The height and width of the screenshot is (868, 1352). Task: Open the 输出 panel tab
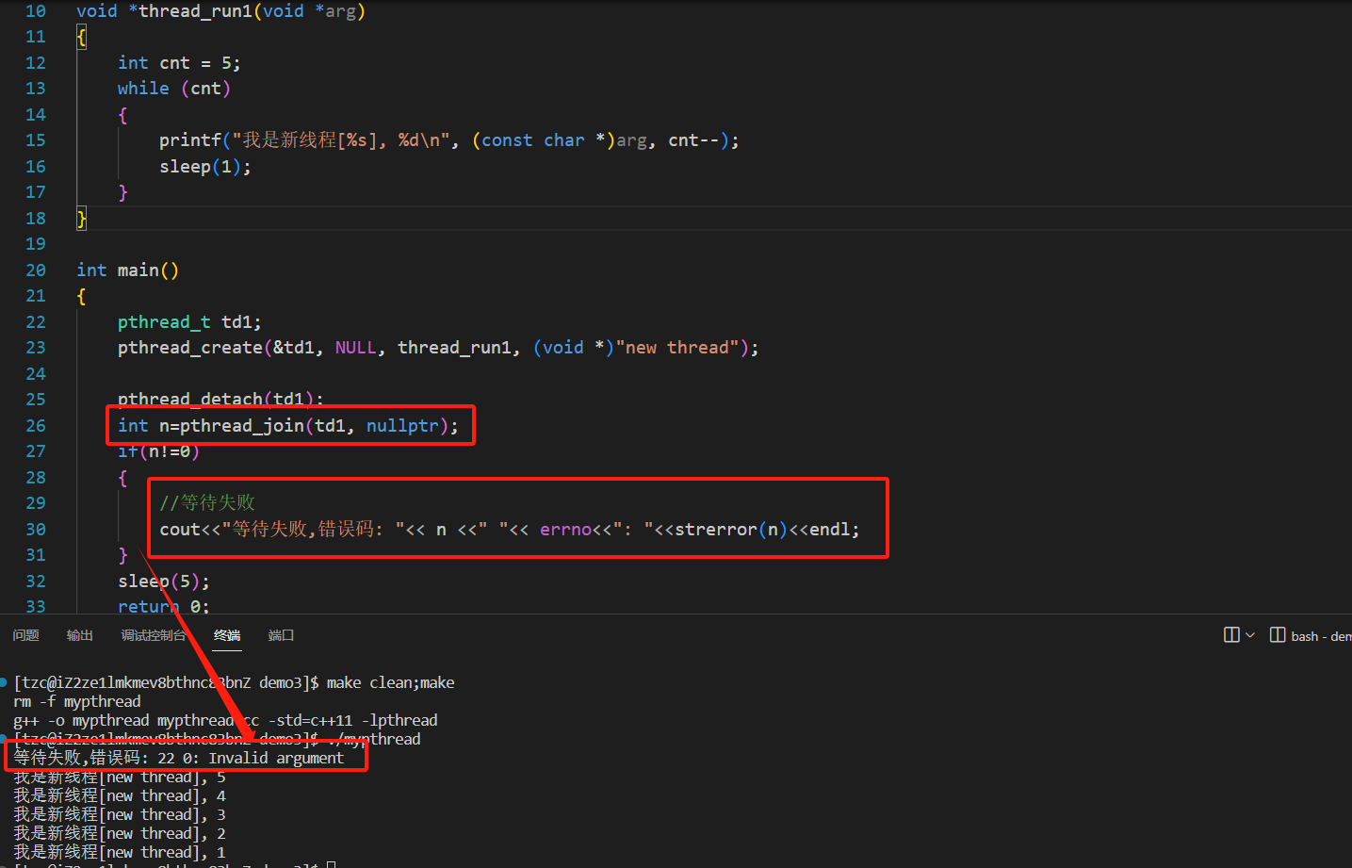coord(80,635)
